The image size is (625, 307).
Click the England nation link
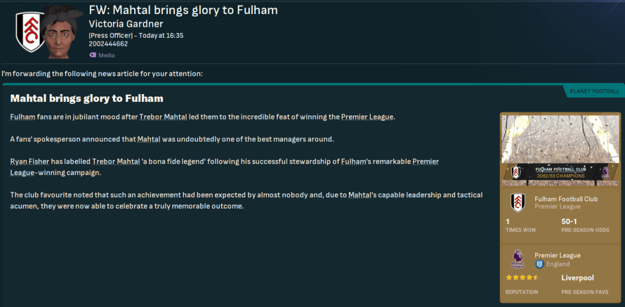(558, 264)
